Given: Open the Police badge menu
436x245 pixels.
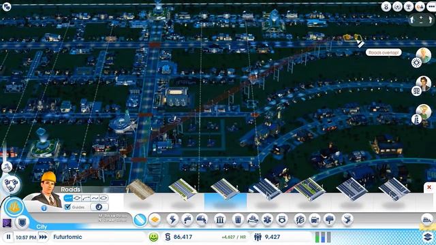Looking at the screenshot, I should [281, 219].
